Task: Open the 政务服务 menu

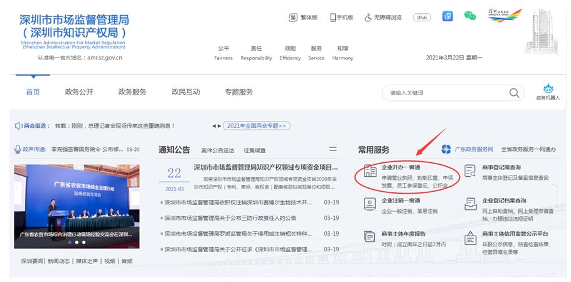Action: 132,92
